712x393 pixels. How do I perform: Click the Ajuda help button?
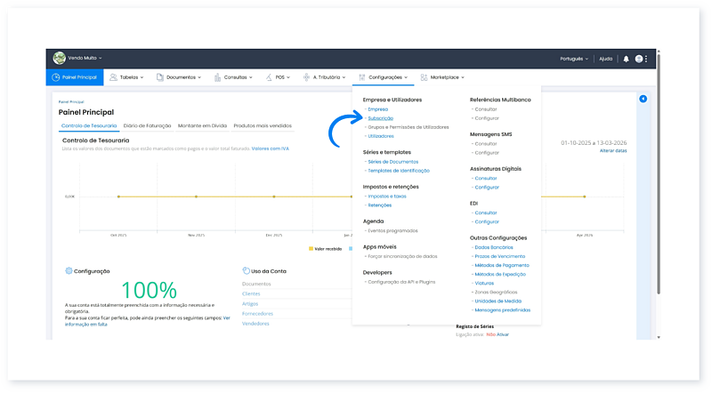[x=606, y=59]
